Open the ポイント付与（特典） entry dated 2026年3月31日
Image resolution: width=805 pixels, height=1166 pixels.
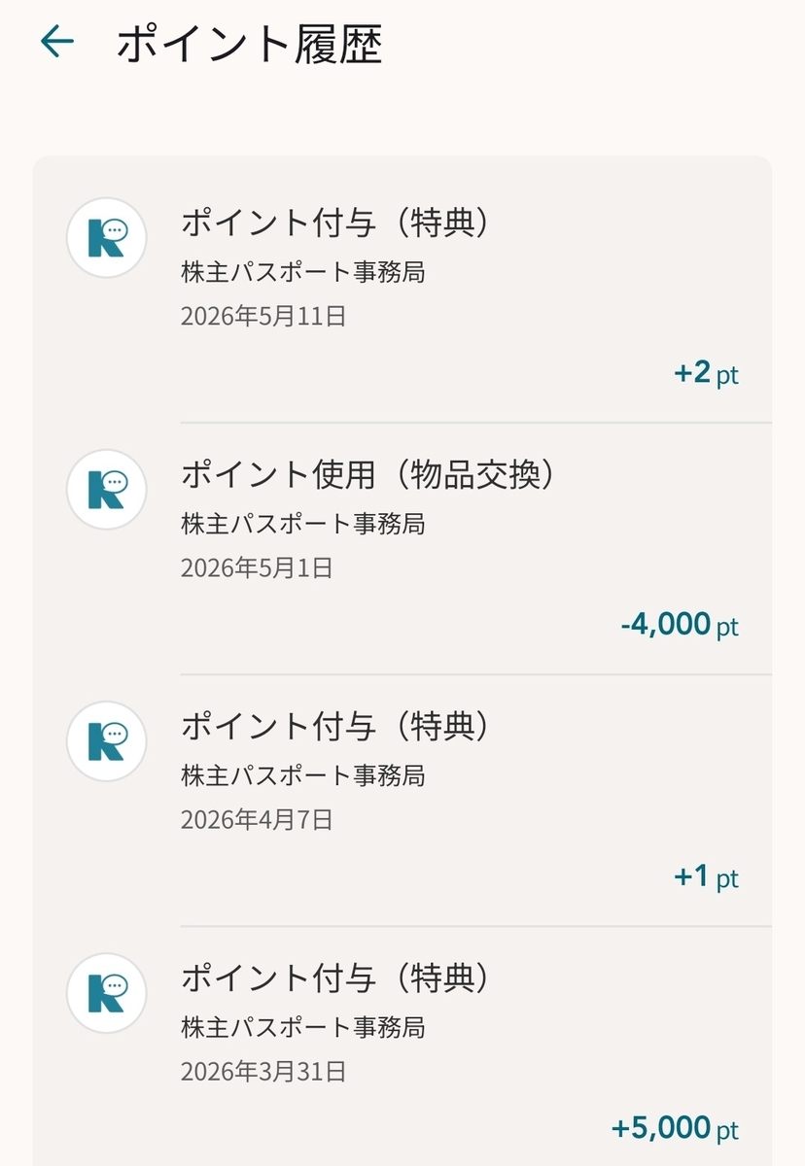coord(402,1046)
